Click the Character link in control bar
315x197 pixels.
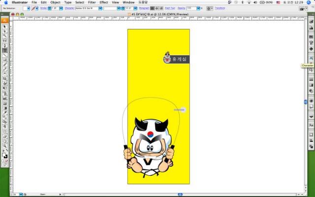coord(70,8)
